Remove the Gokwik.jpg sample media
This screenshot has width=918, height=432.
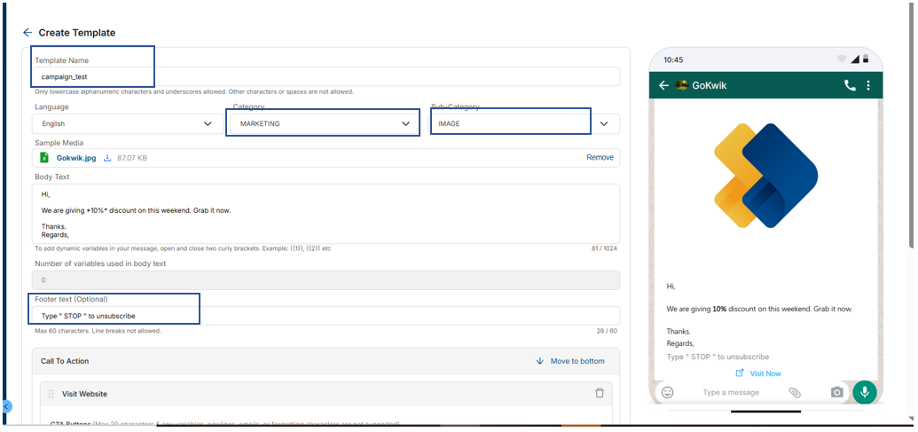[600, 158]
